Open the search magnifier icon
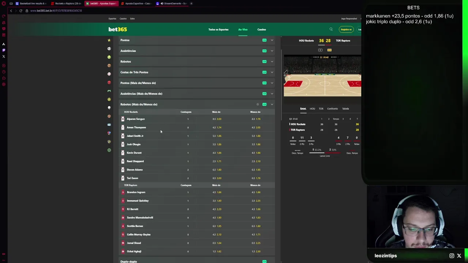This screenshot has height=263, width=468. point(331,29)
